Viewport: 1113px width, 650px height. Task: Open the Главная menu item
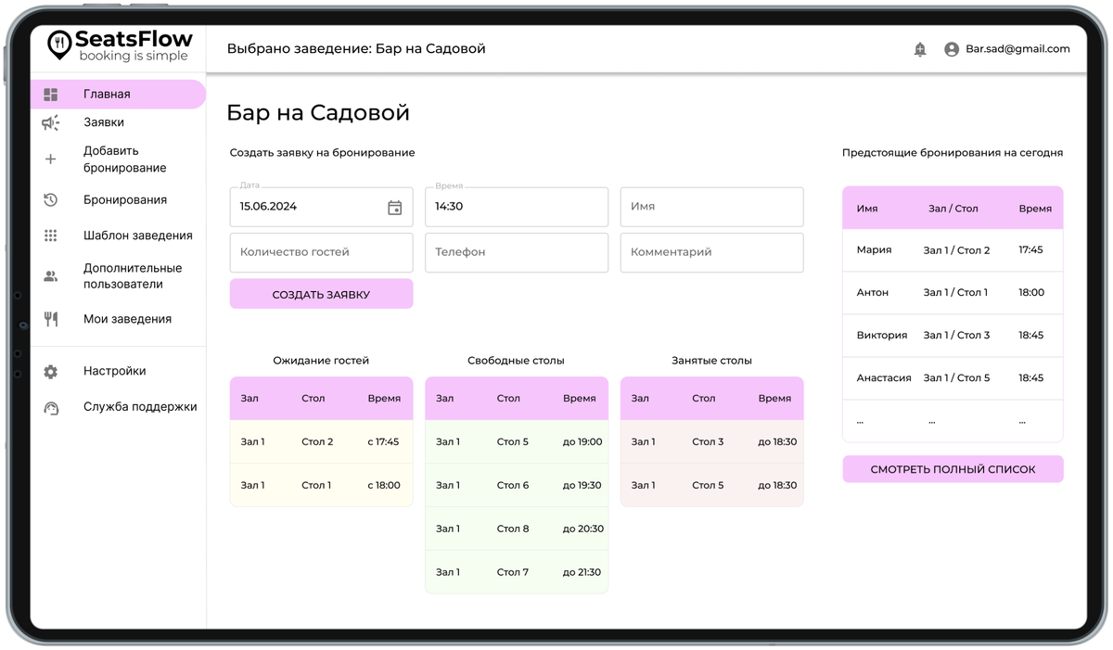tap(118, 95)
